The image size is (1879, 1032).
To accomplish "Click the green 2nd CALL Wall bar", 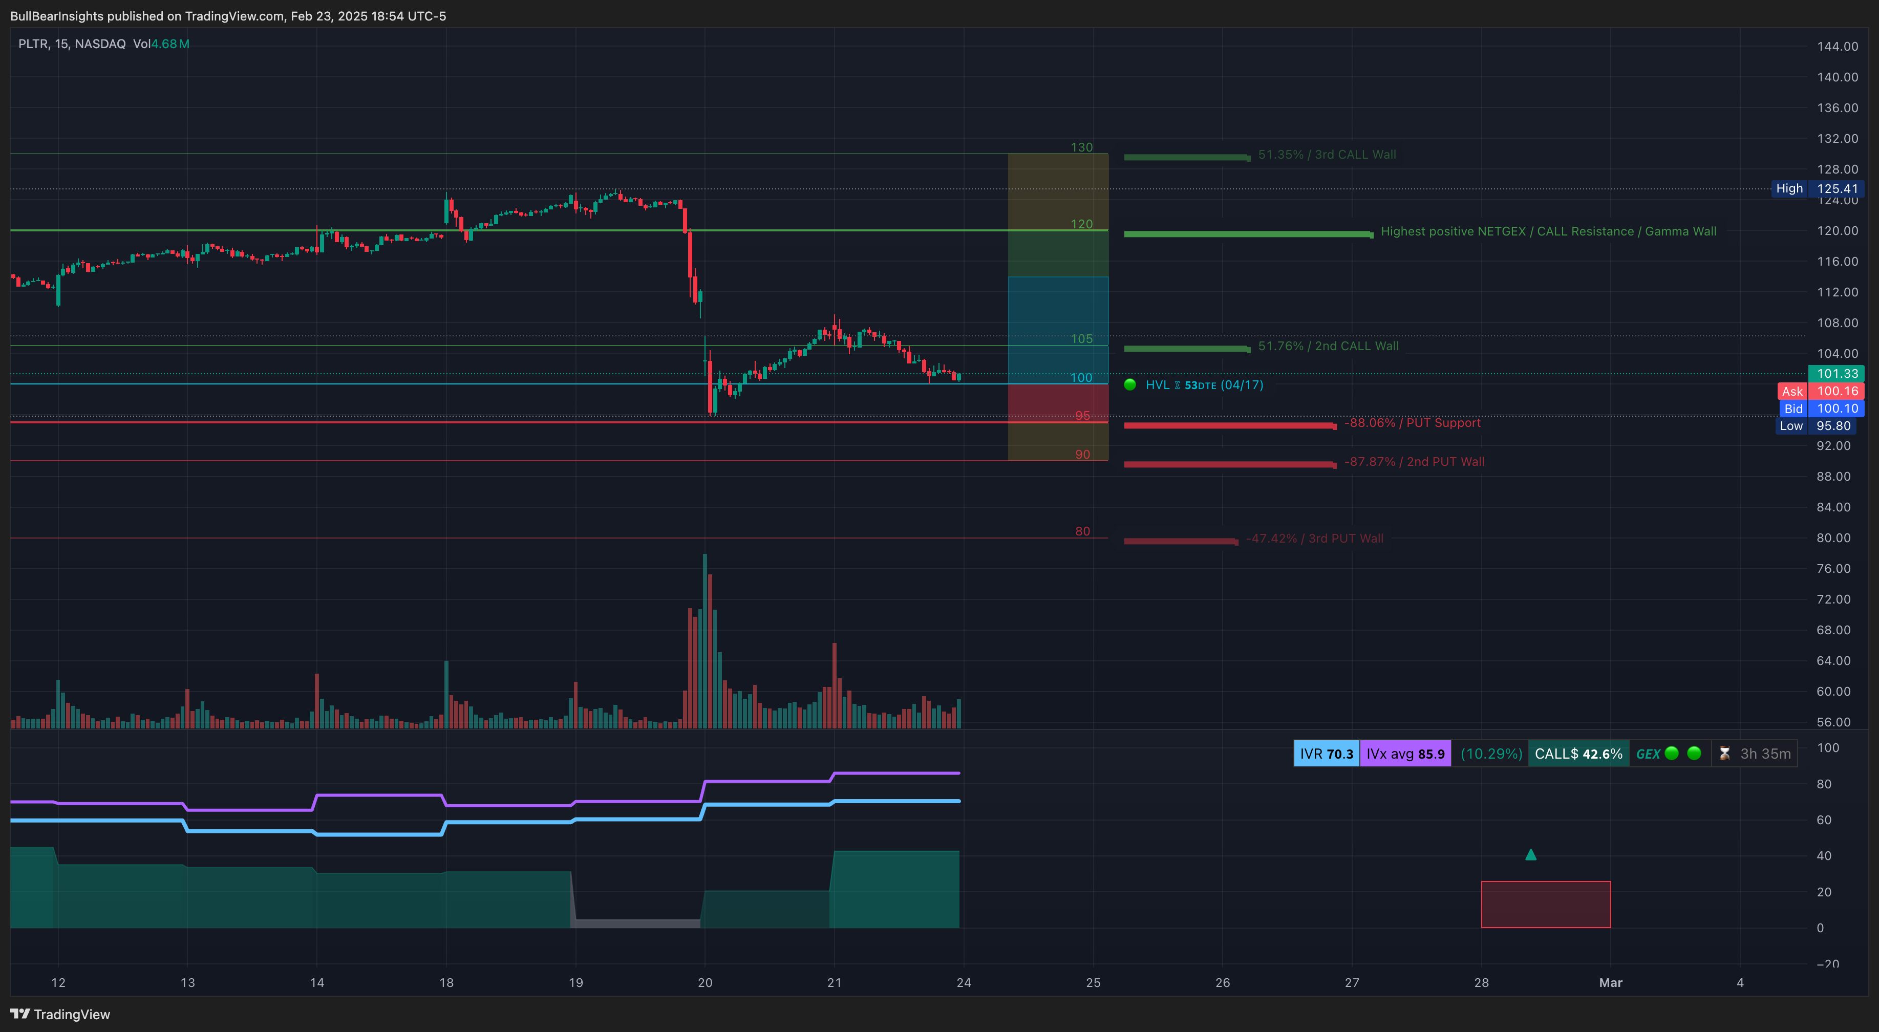I will tap(1187, 349).
